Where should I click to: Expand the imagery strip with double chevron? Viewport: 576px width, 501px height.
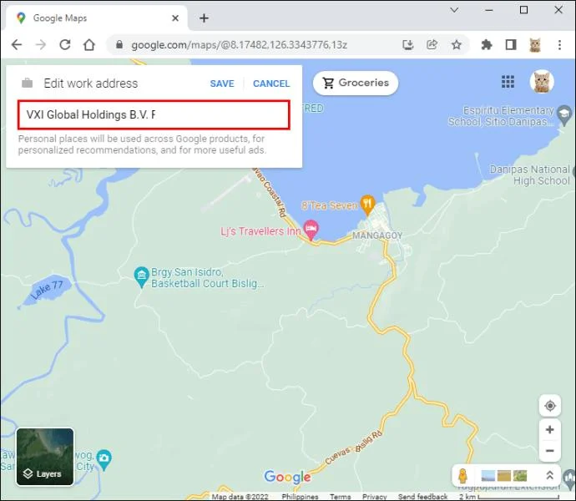point(550,476)
